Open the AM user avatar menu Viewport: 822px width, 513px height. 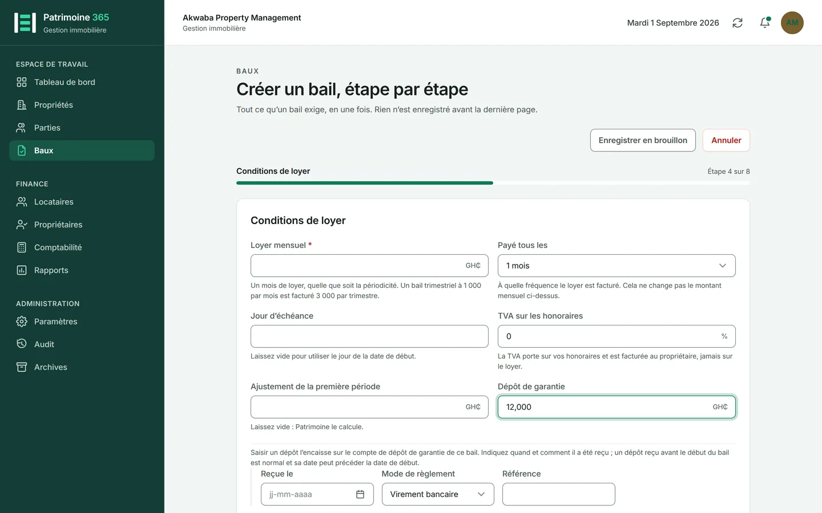(x=792, y=23)
